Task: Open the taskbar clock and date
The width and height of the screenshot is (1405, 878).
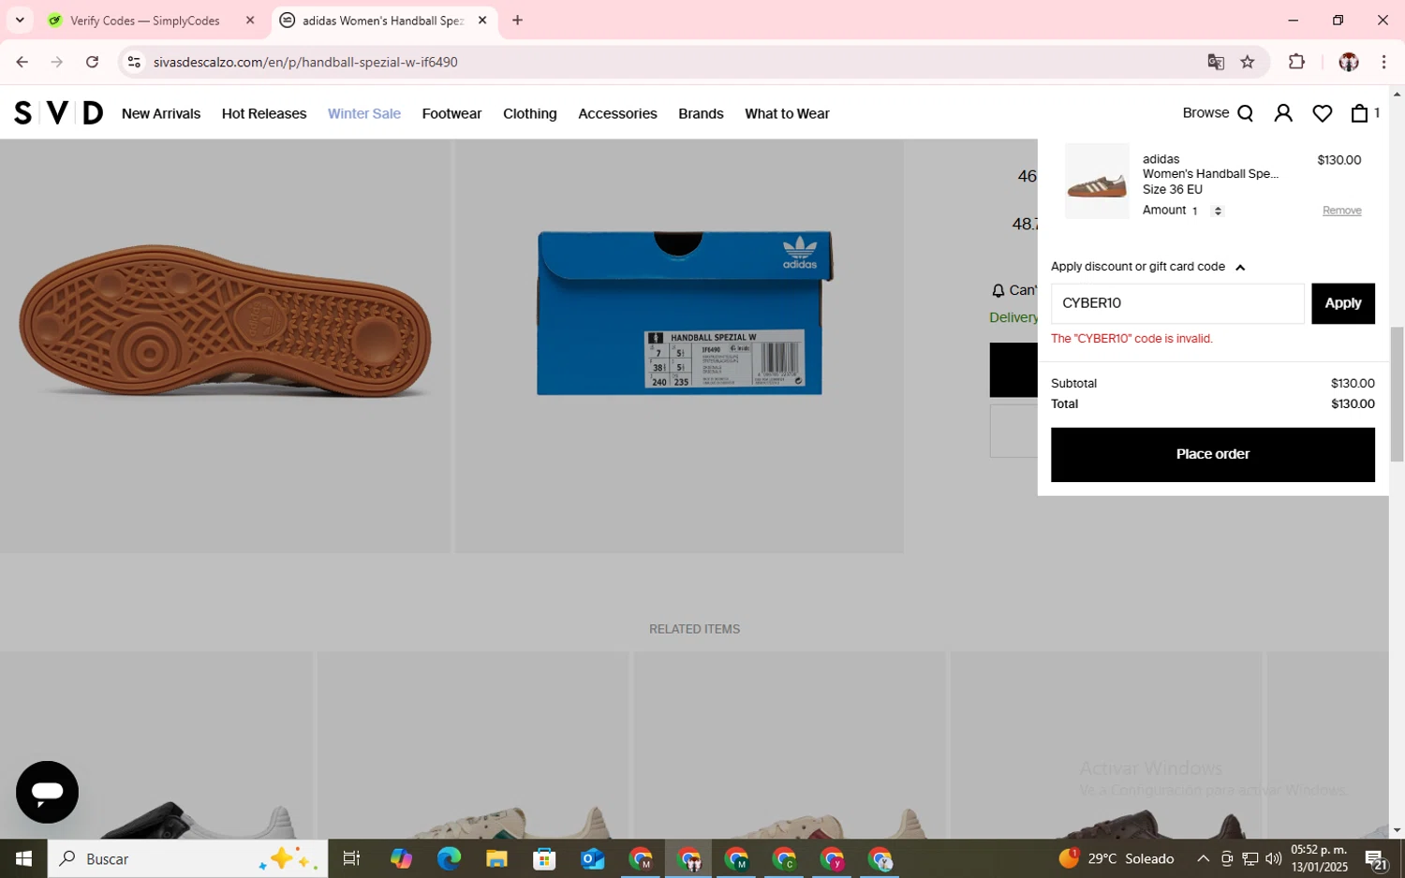Action: pos(1319,858)
